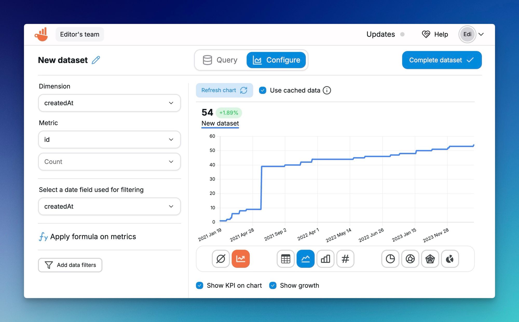Screen dimensions: 519x322
Task: Open the Count aggregation dropdown
Action: click(109, 162)
